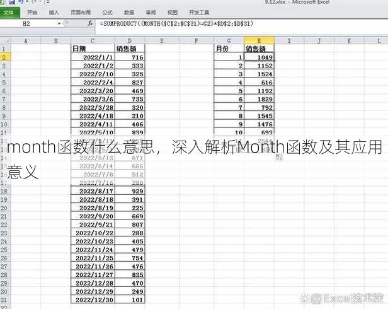Select monthly total 1829
The width and height of the screenshot is (388, 309).
tap(259, 99)
